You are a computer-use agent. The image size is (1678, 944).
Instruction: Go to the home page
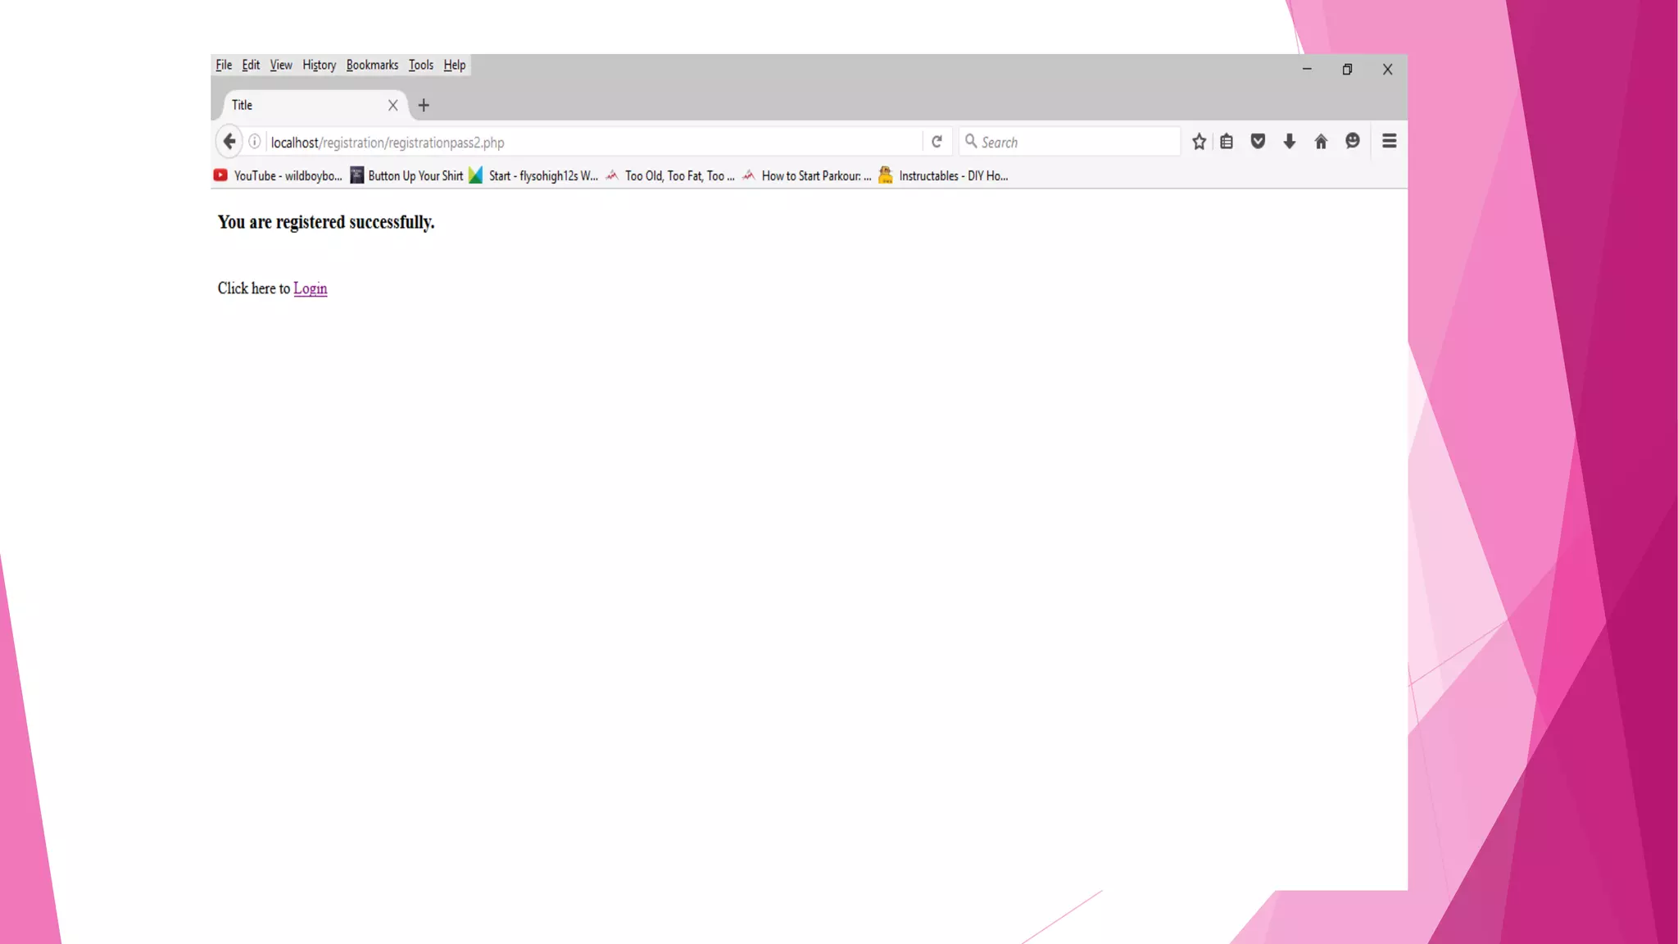tap(1321, 142)
